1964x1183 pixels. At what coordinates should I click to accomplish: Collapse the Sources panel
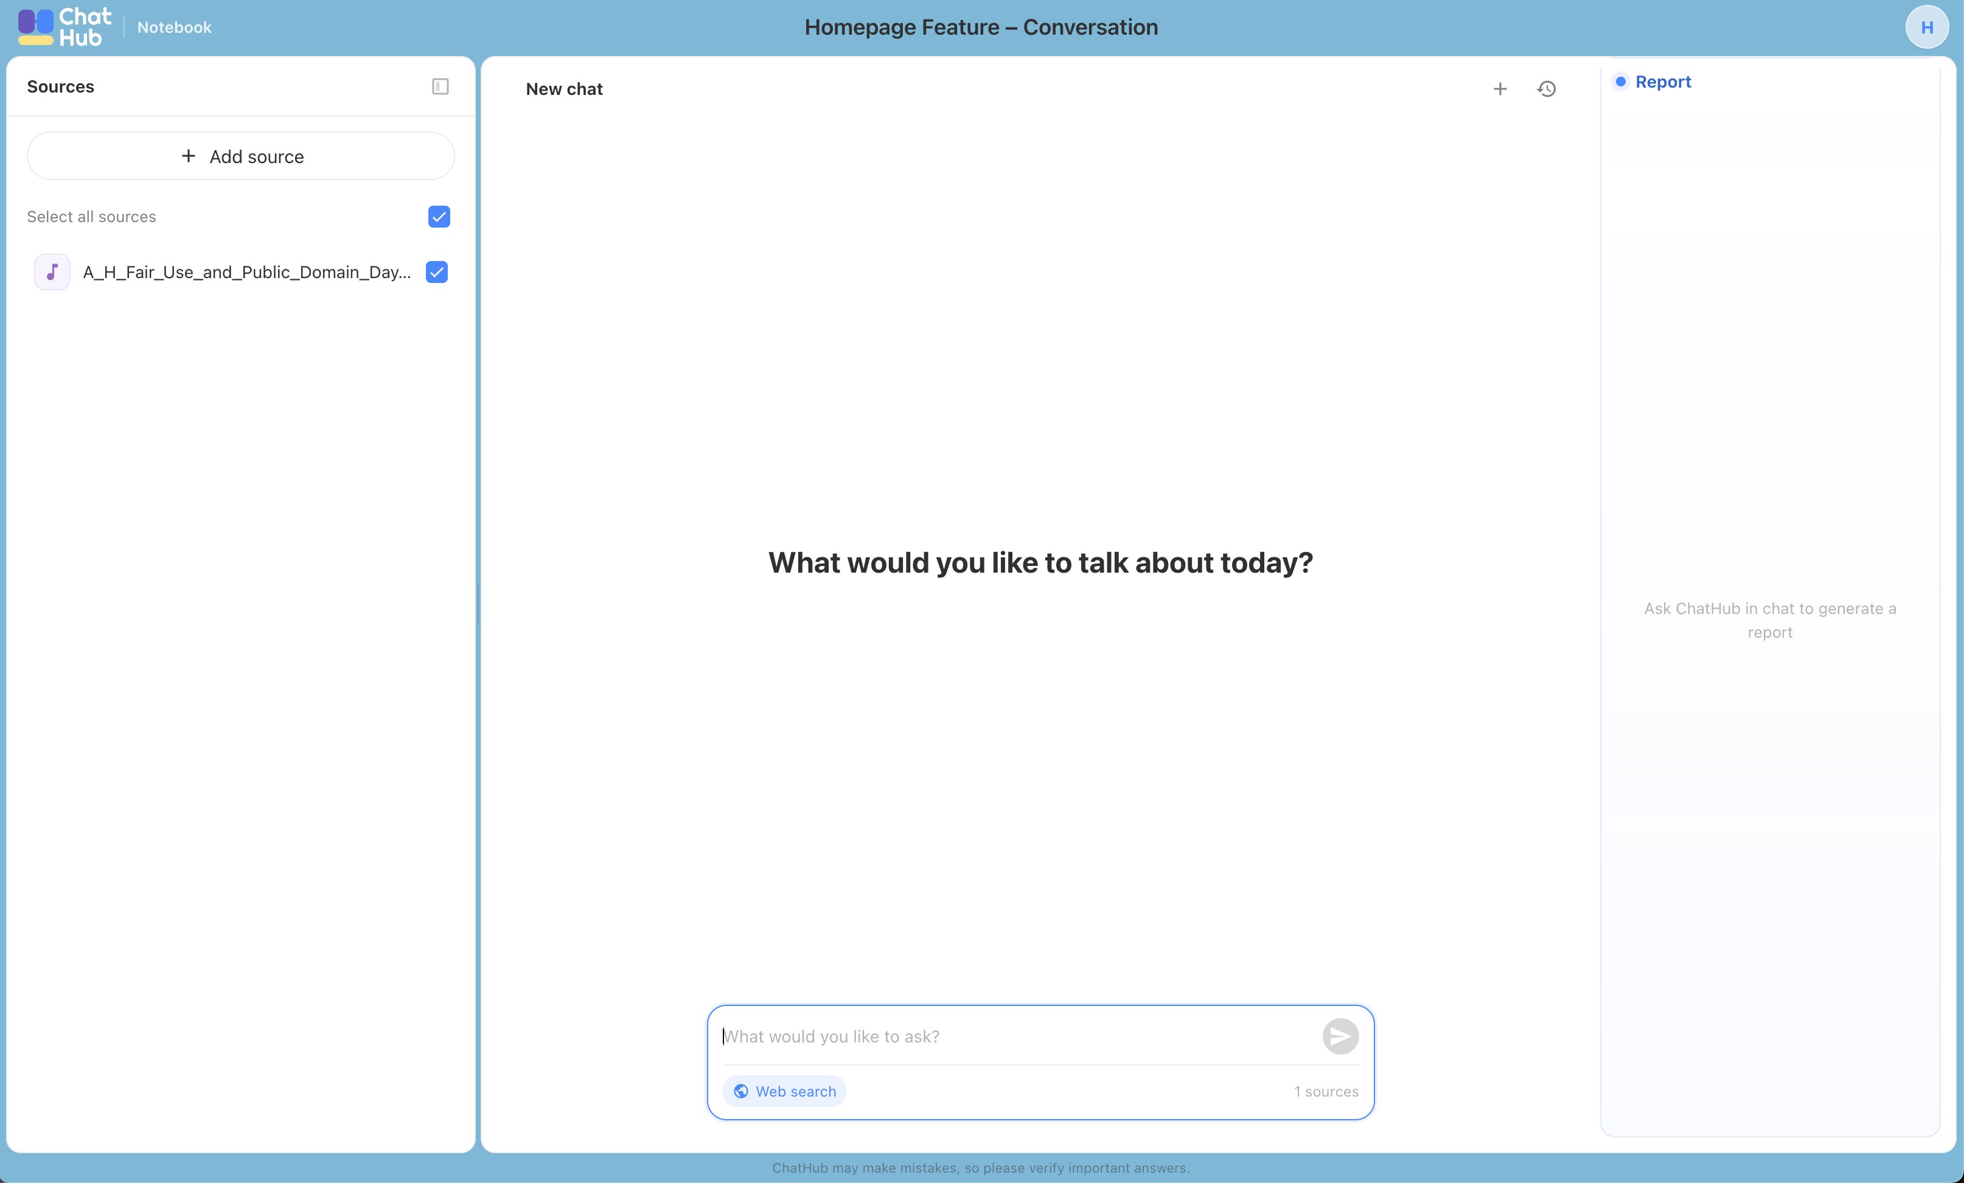[440, 86]
